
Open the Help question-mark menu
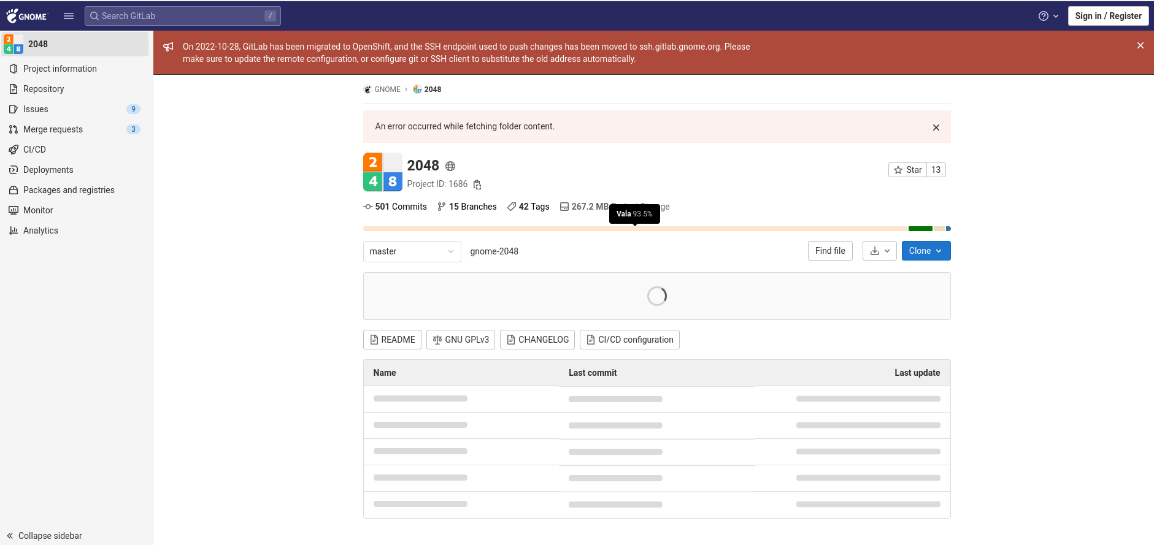pos(1048,16)
